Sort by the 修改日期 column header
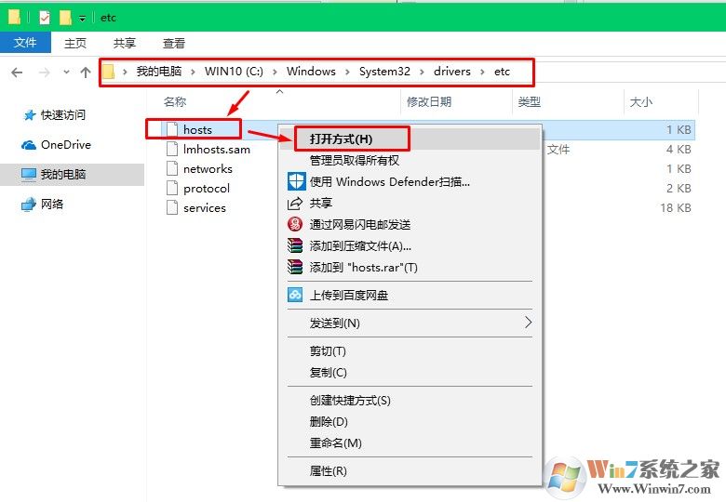The width and height of the screenshot is (726, 502). [429, 101]
